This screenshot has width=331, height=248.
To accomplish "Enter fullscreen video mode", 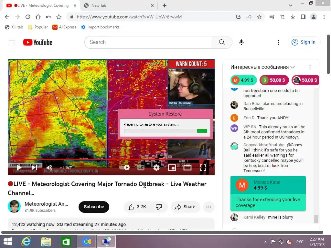I will tap(203, 168).
